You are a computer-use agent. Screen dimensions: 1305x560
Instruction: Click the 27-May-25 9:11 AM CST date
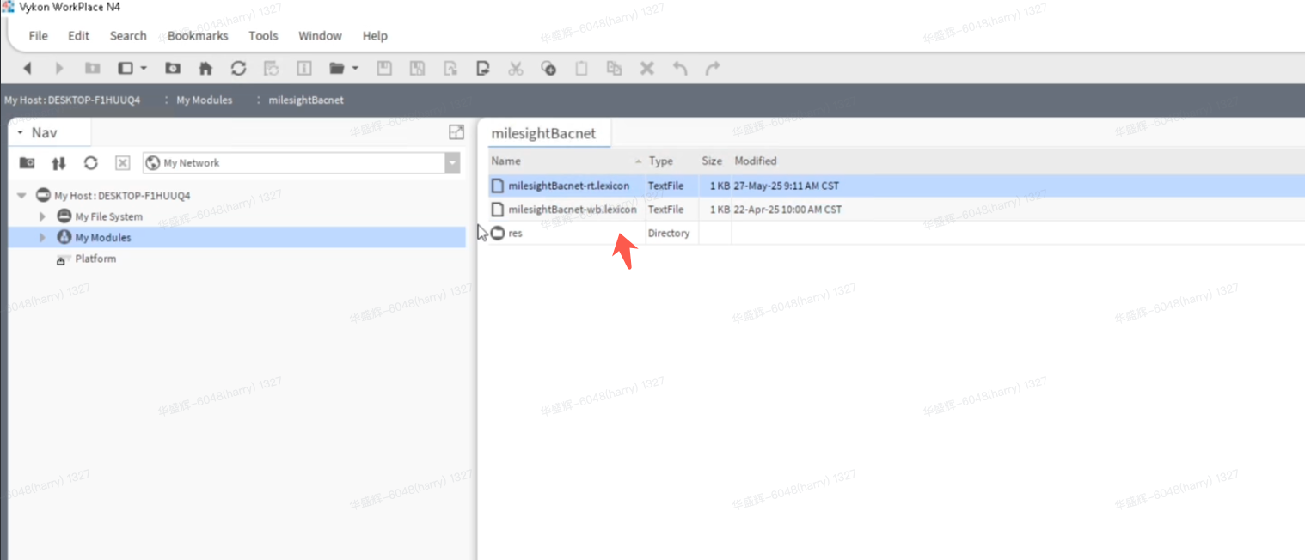click(787, 186)
